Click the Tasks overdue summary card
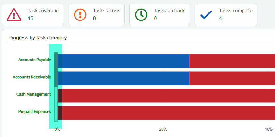 [x=33, y=15]
